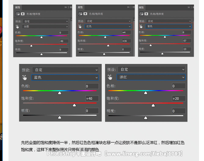
Task: Click saturation slider handle in 全图 panel
Action: (31, 46)
